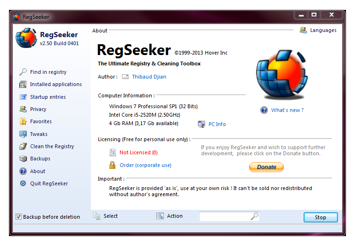This screenshot has width=354, height=246.
Task: Click the Intel Core i5-2520M line
Action: click(145, 115)
